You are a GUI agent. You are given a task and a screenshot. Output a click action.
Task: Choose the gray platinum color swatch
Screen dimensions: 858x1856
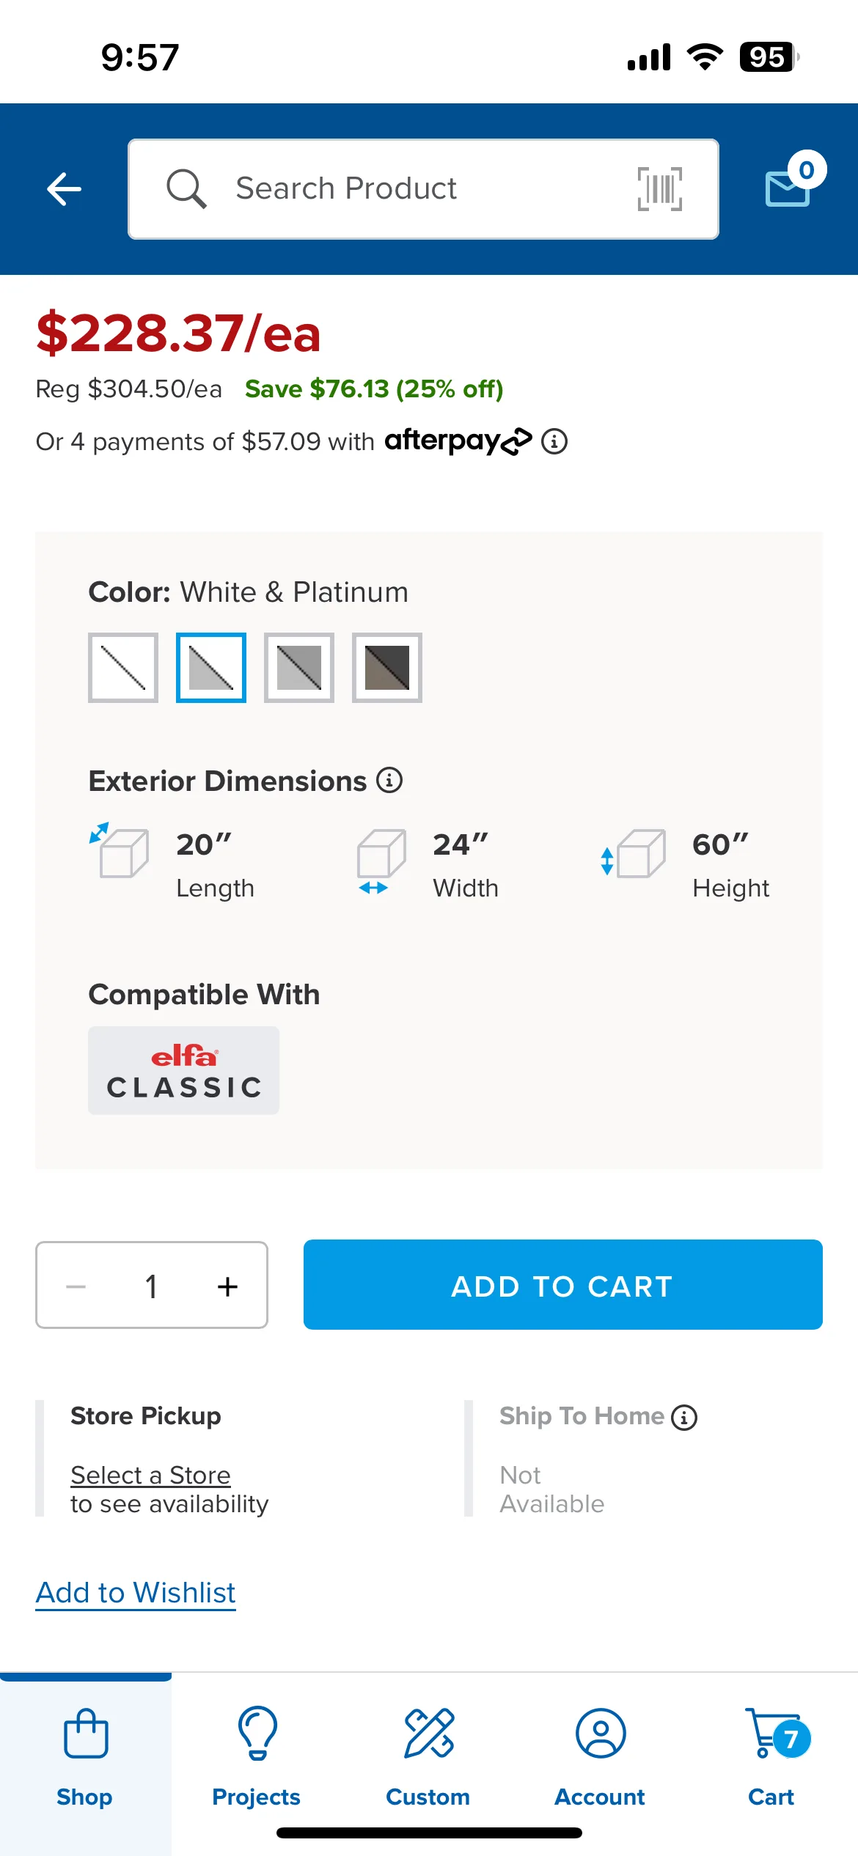(x=299, y=668)
